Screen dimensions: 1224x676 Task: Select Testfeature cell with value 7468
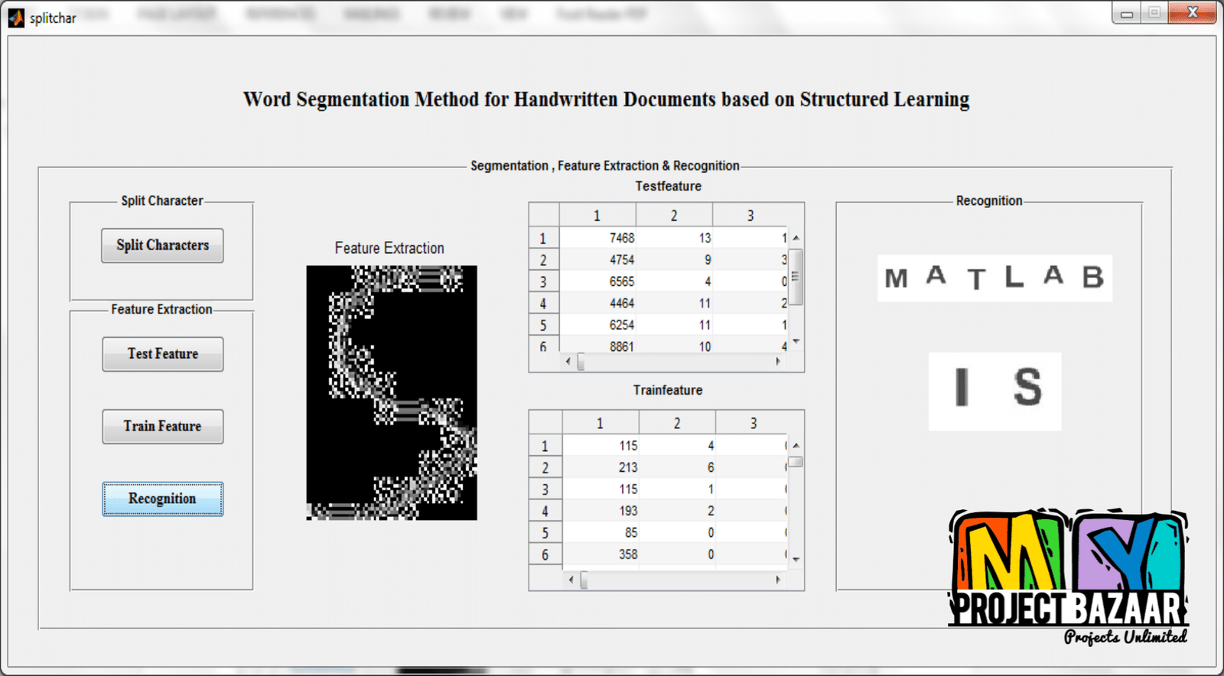click(x=597, y=239)
